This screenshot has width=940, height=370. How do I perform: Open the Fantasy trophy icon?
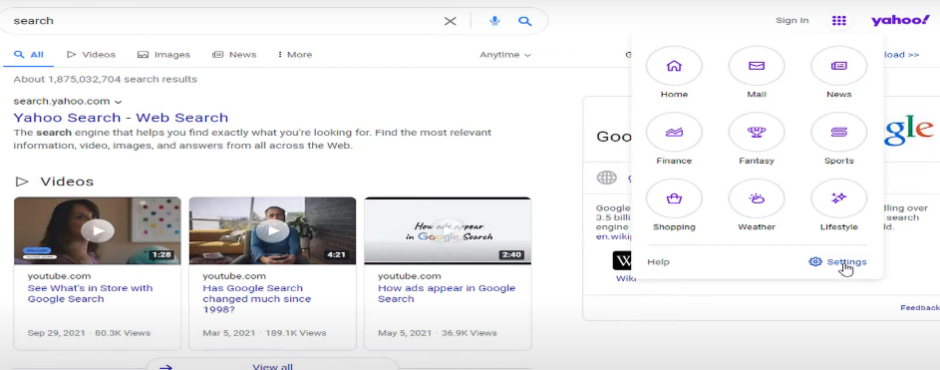pos(757,132)
